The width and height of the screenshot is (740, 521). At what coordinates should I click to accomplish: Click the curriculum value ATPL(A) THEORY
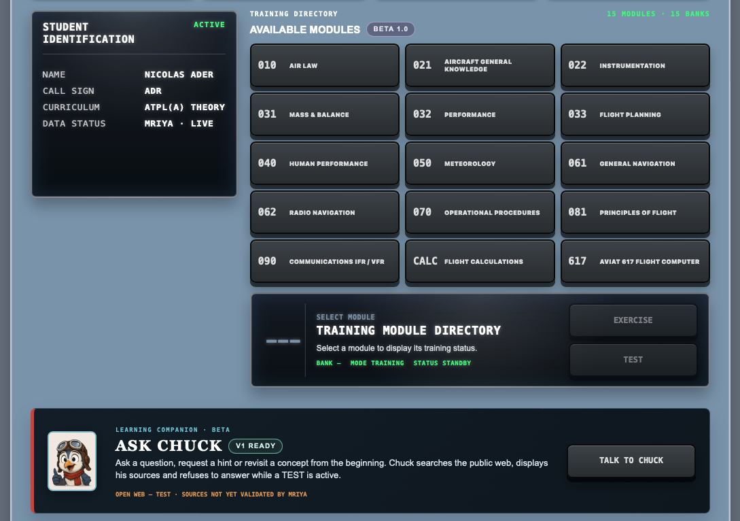[x=185, y=107]
